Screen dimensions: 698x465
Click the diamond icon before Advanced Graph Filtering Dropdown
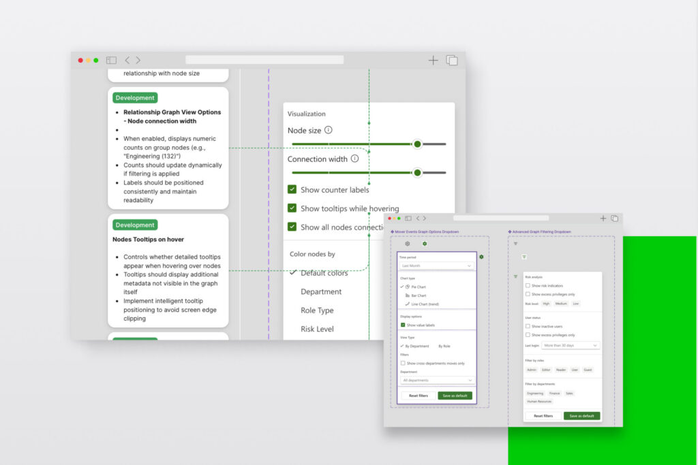[x=510, y=231]
